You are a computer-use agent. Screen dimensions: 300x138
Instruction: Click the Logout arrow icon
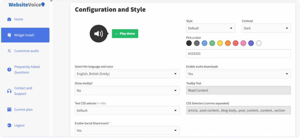(9, 125)
